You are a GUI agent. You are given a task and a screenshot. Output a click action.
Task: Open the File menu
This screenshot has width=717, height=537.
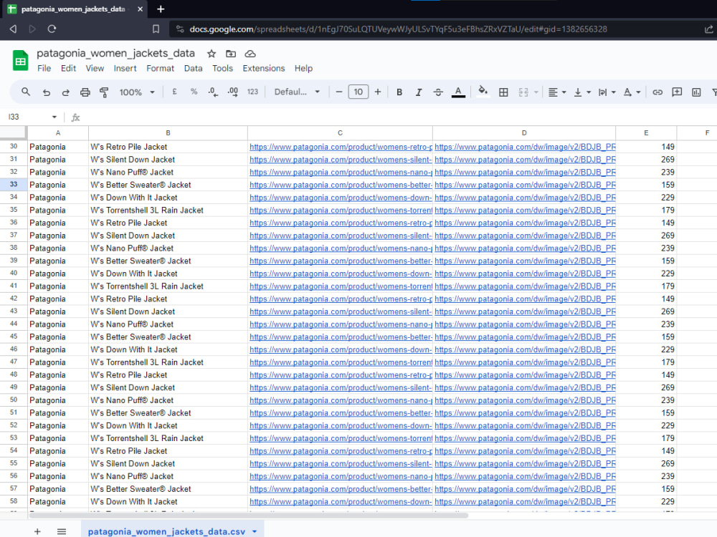(44, 68)
